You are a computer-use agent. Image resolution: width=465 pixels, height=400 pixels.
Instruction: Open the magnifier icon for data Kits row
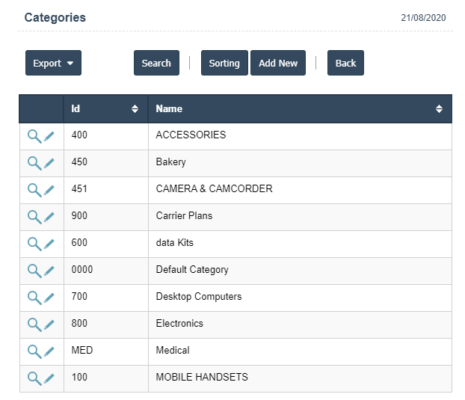[x=34, y=244]
